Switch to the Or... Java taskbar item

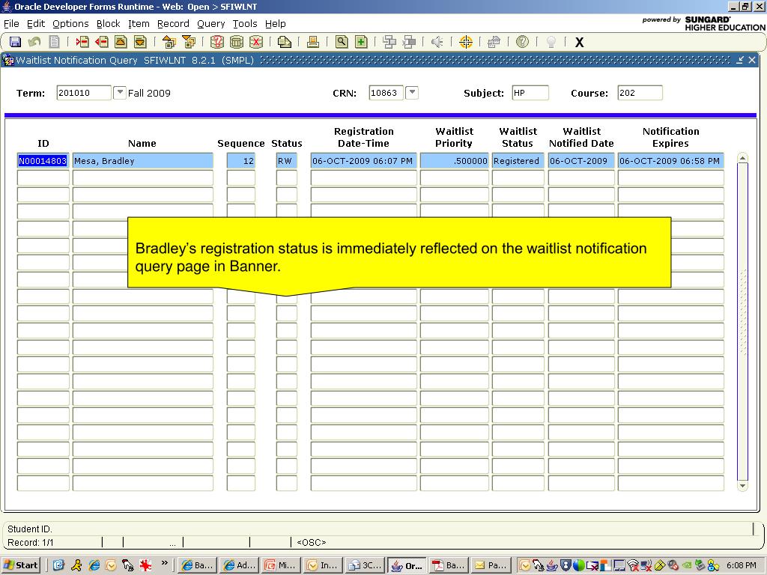(407, 565)
